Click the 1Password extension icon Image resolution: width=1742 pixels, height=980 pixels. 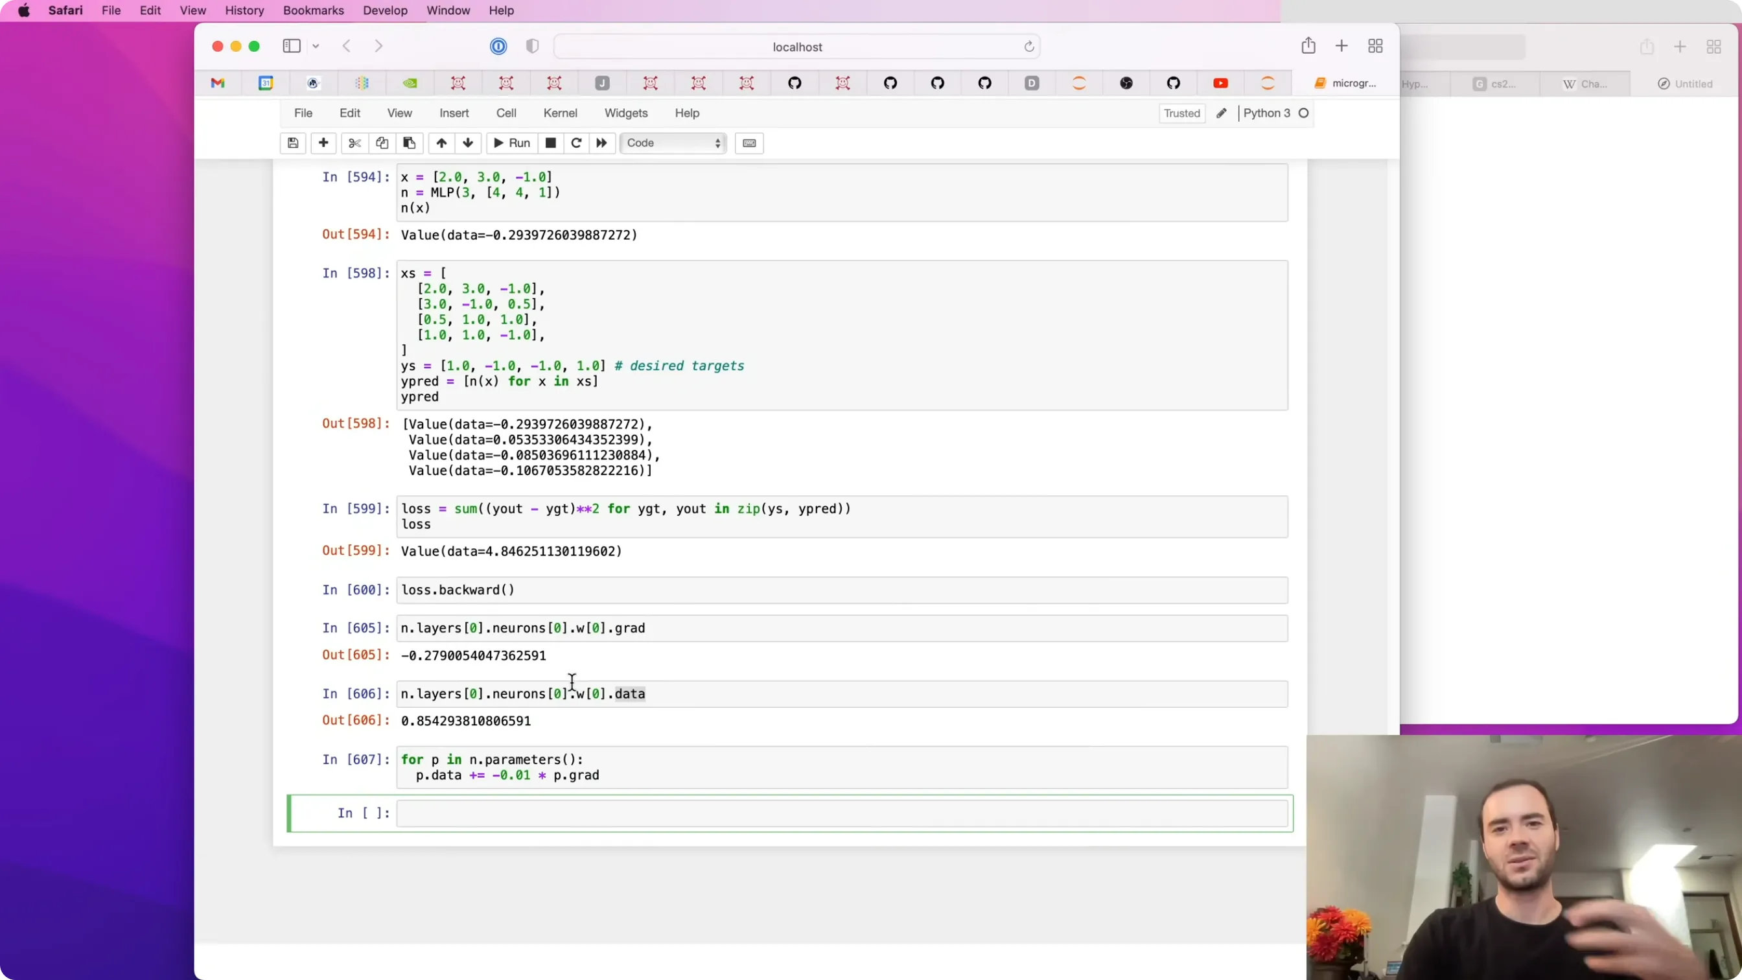[x=498, y=46]
